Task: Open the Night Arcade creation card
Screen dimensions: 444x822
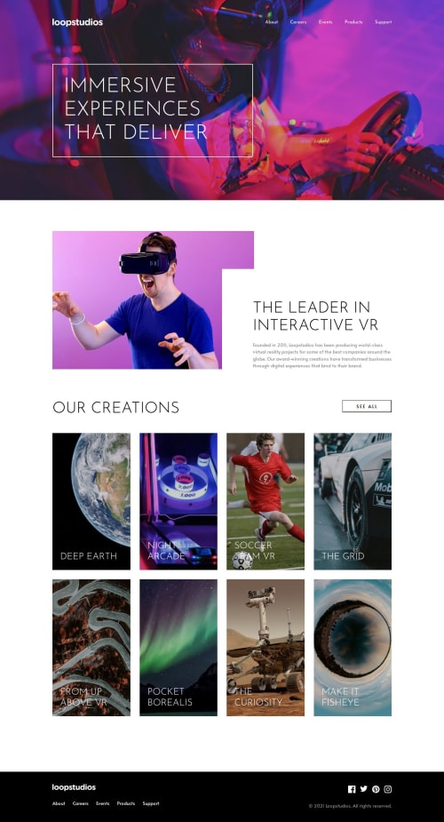Action: pos(178,501)
